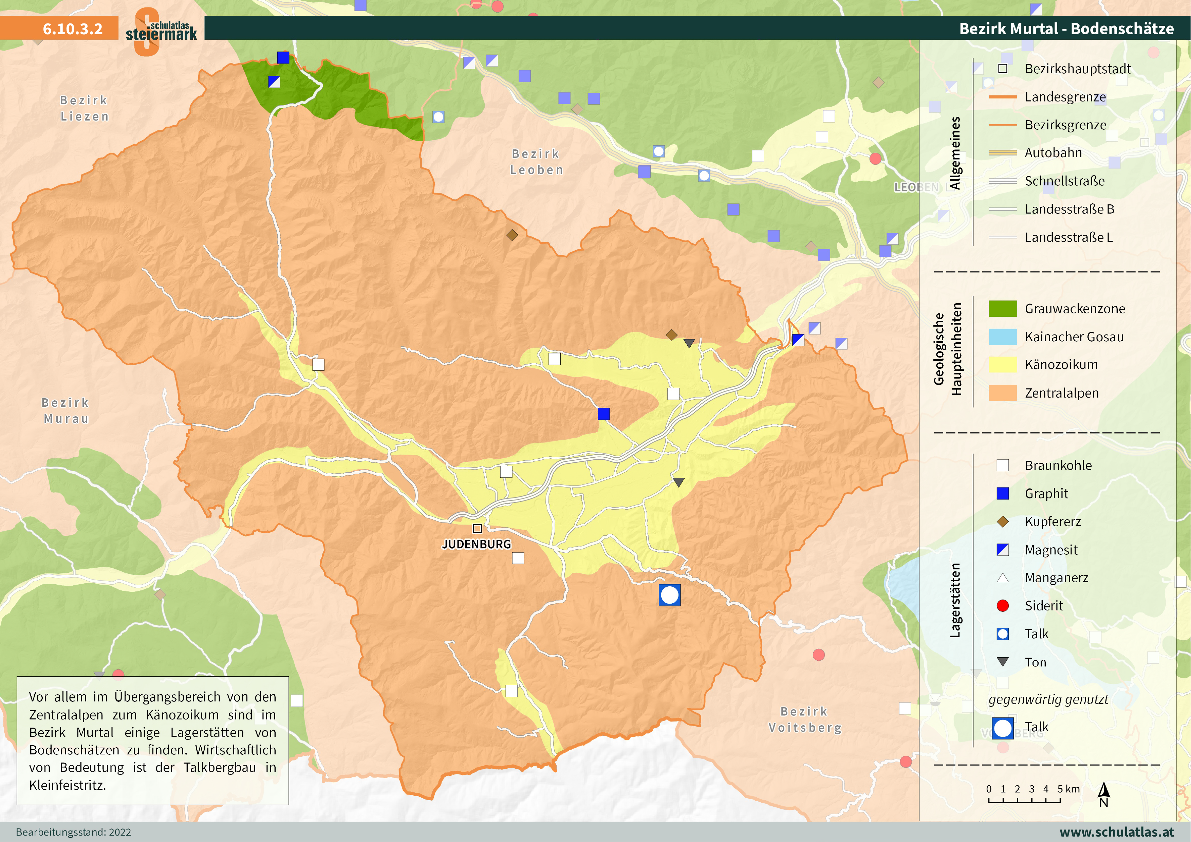Image resolution: width=1191 pixels, height=842 pixels.
Task: Click the Graphit blue square legend icon
Action: (x=1002, y=493)
